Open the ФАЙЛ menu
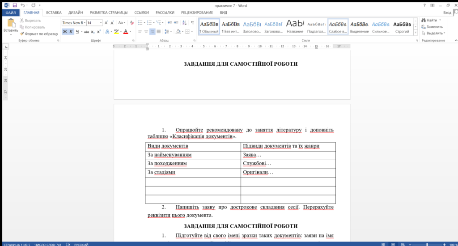Screen dimensions: 458x246 [x=10, y=13]
